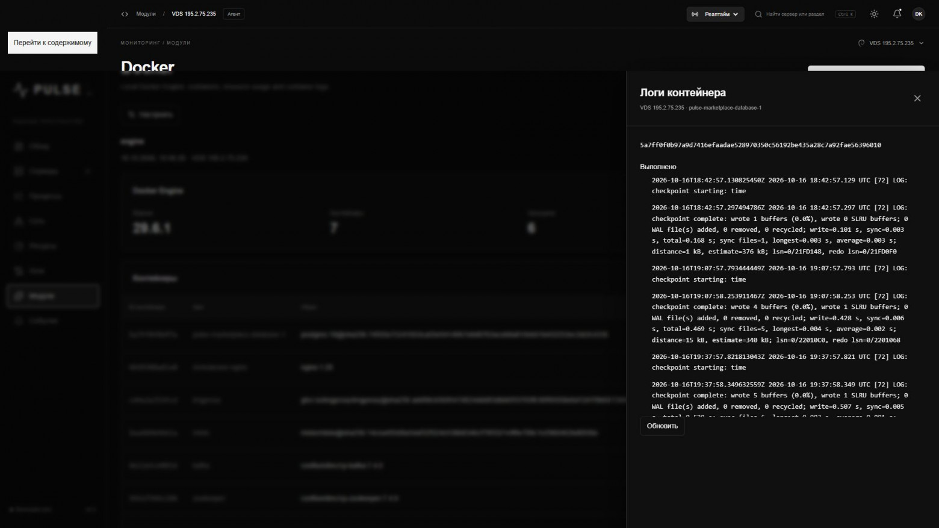Click the 'Логи контейнера' panel heading
The image size is (939, 528).
point(683,93)
